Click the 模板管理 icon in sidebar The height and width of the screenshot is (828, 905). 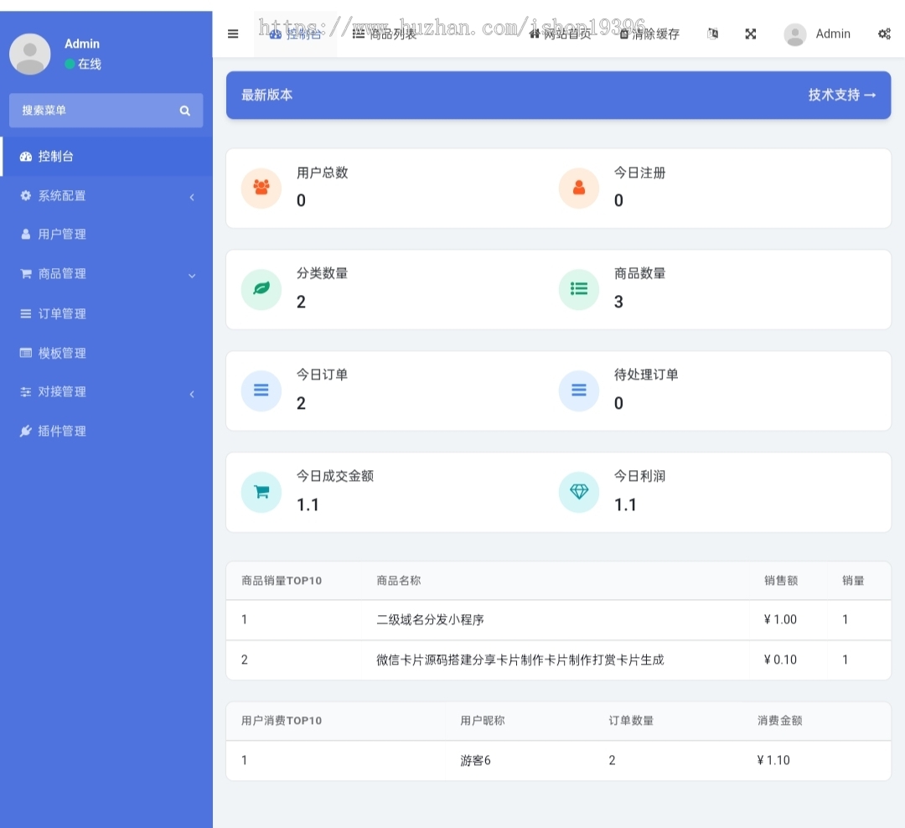click(x=25, y=353)
